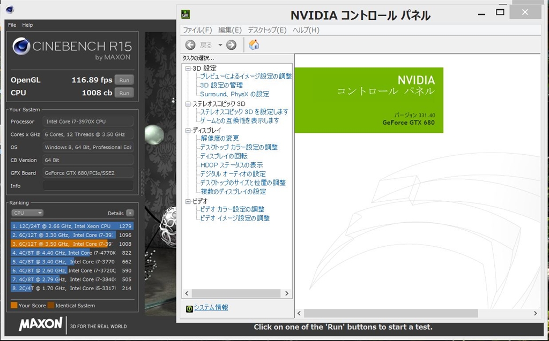
Task: Click right pane scrollbar left arrow
Action: [299, 313]
